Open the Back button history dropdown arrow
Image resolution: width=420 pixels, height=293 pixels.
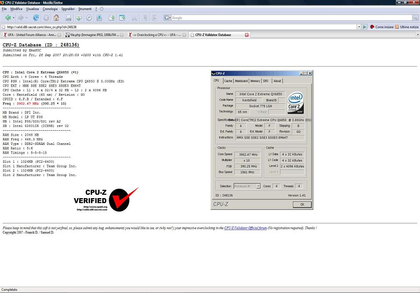[13, 18]
